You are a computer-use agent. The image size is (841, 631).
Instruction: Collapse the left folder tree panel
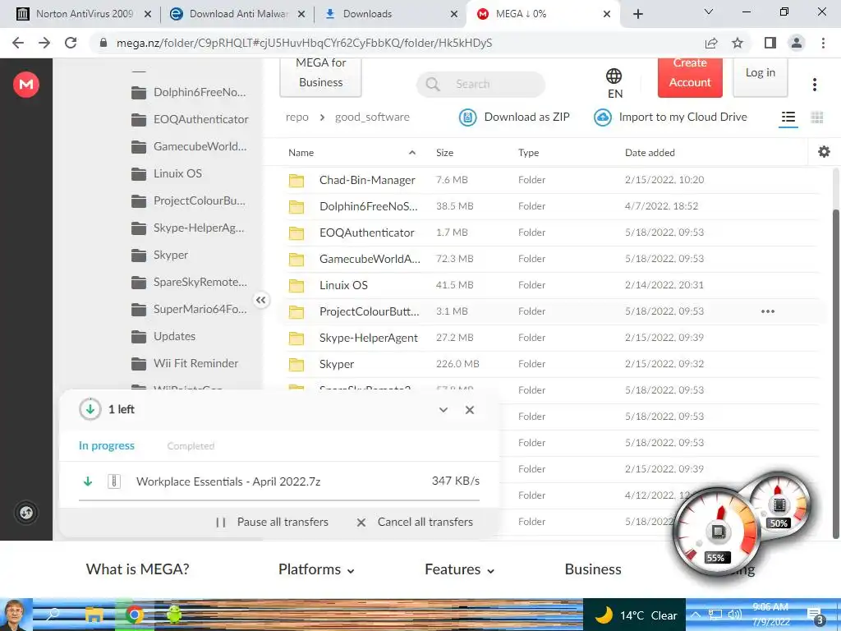(x=260, y=300)
